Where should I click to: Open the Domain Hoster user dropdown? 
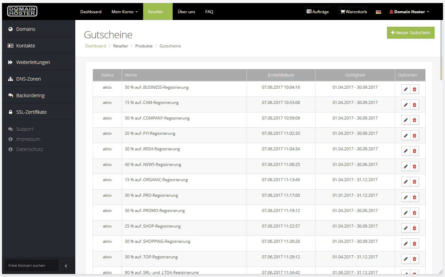(x=409, y=12)
